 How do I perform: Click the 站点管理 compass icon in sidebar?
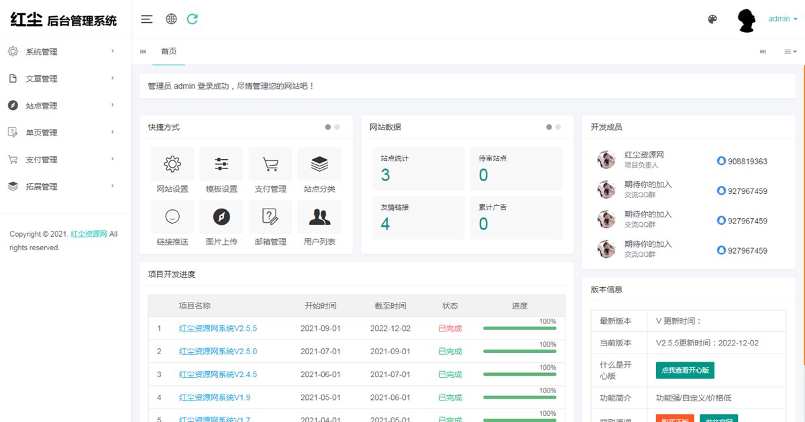pyautogui.click(x=13, y=105)
